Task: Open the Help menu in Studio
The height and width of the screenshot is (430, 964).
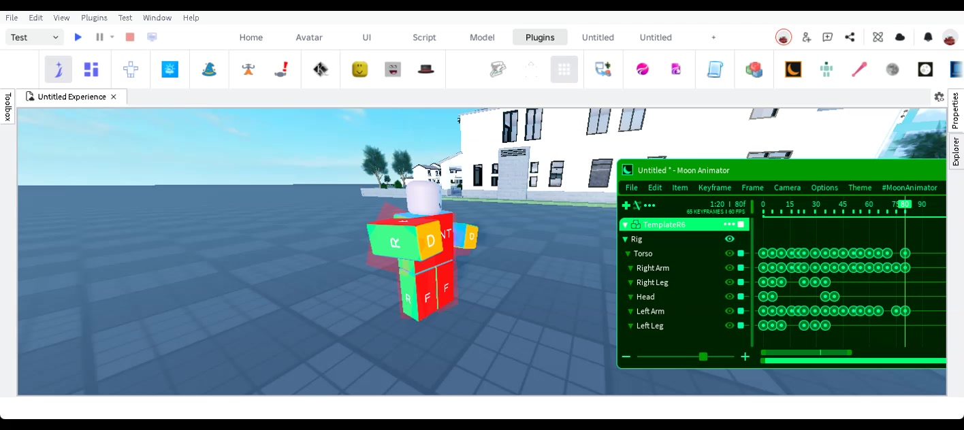Action: [x=191, y=18]
